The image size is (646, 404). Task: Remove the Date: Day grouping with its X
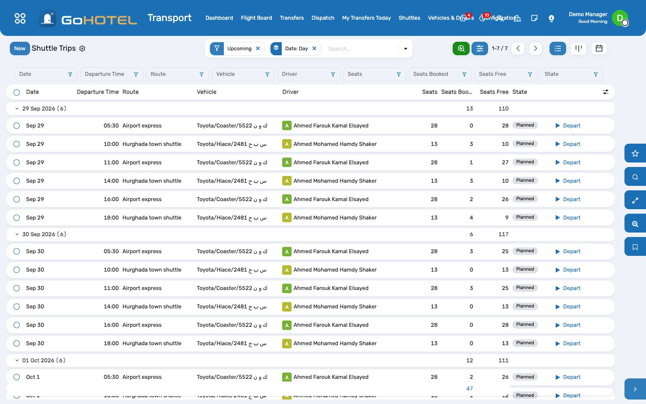click(x=314, y=48)
